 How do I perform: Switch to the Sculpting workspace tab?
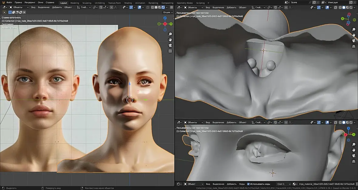coord(87,3)
